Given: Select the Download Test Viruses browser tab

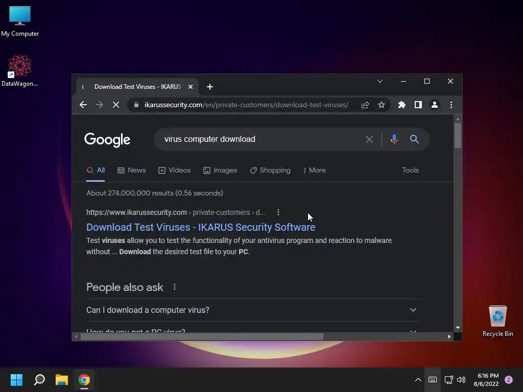Looking at the screenshot, I should [x=137, y=87].
